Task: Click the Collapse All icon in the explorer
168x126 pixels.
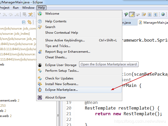Action: pos(24,22)
